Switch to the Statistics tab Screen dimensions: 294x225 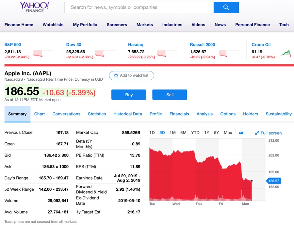[97, 114]
